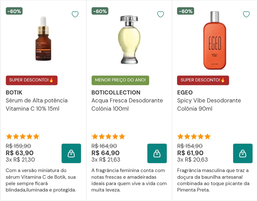Screen dimensions: 257x201
Task: Open the Botik serum bottle image
Action: 43,38
